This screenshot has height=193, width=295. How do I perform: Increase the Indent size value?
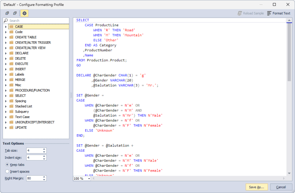(44, 156)
